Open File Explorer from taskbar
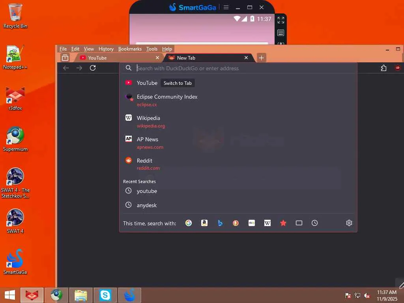Viewport: 404px width, 303px height. [x=81, y=295]
